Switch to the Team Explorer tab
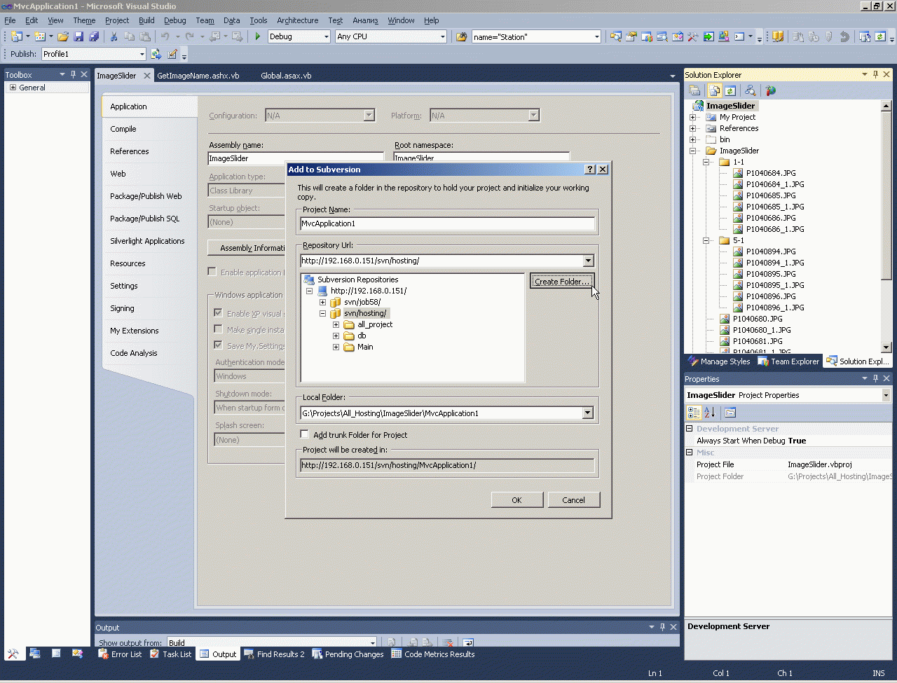This screenshot has width=897, height=683. 788,361
